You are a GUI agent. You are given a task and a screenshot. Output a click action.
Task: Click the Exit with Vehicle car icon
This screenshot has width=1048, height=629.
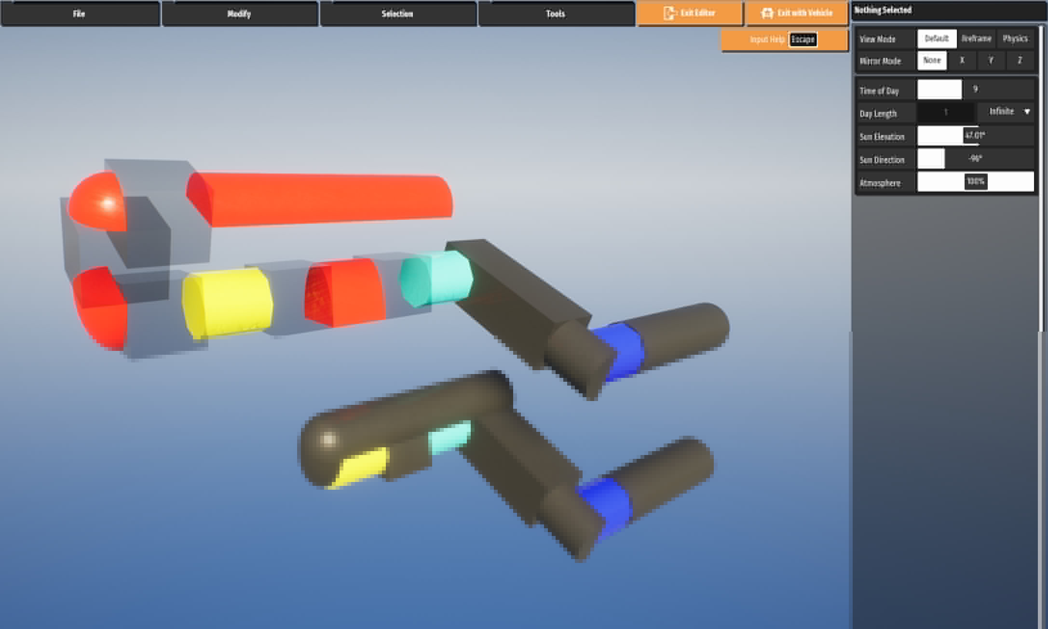click(767, 13)
